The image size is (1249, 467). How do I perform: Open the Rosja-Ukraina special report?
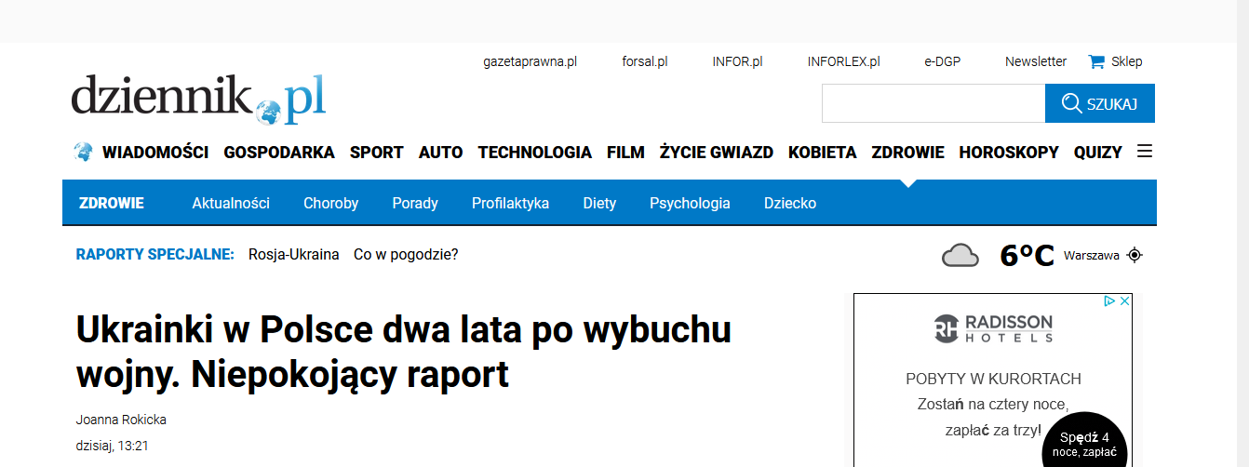click(293, 255)
